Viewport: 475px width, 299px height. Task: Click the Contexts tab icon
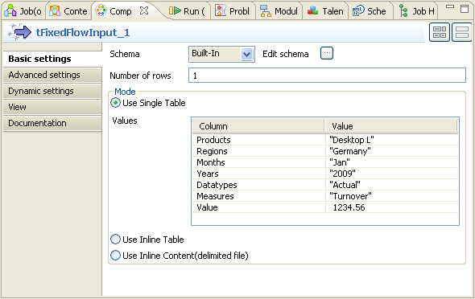[55, 11]
